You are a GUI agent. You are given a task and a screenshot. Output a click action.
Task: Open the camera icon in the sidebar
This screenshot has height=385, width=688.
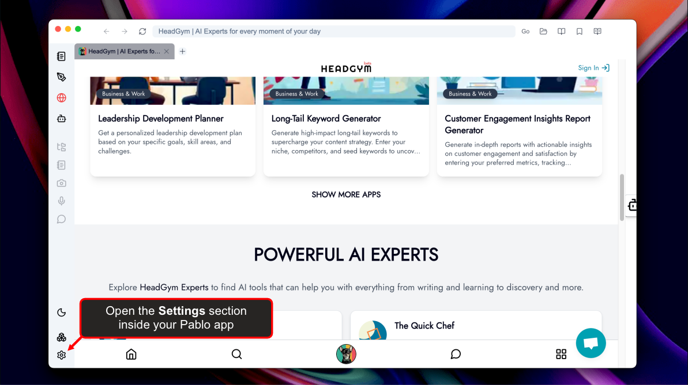pos(62,183)
